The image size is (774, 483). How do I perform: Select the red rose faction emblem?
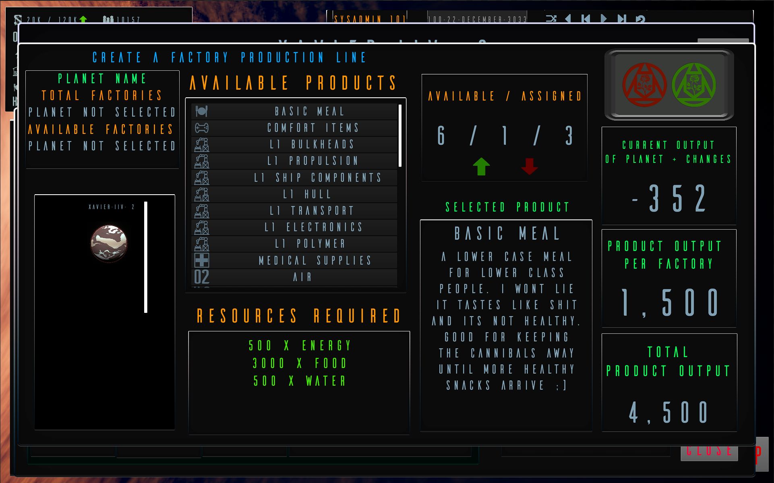(644, 85)
